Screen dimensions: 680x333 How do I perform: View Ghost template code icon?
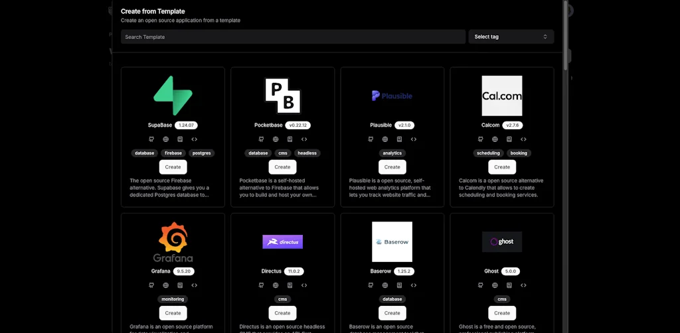point(523,285)
